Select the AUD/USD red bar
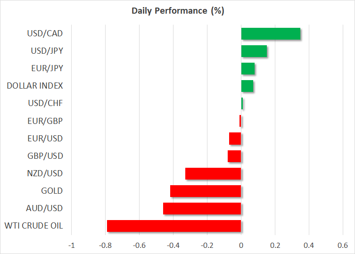Viewport: 355px width, 254px height. point(202,208)
